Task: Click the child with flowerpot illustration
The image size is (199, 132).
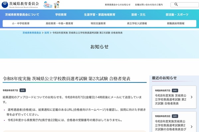Action: (56, 5)
